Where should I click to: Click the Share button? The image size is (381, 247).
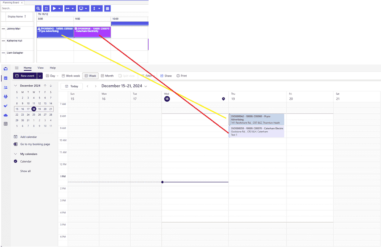point(166,76)
